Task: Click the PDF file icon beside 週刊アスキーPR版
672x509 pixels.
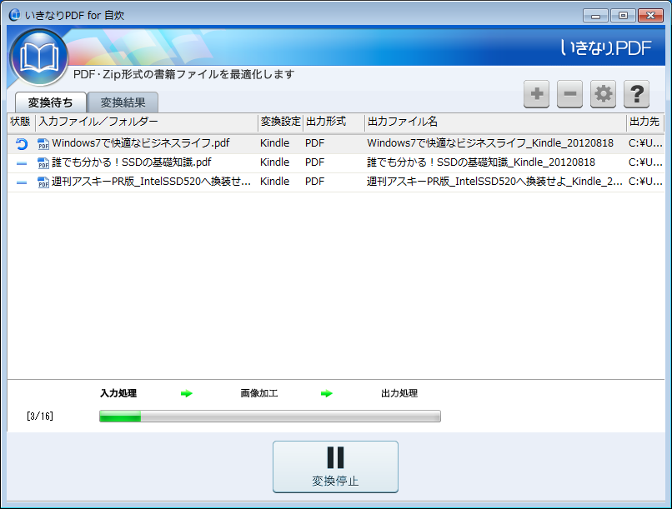Action: [43, 182]
